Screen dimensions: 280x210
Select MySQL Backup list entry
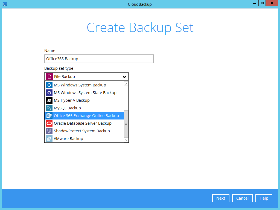point(67,108)
